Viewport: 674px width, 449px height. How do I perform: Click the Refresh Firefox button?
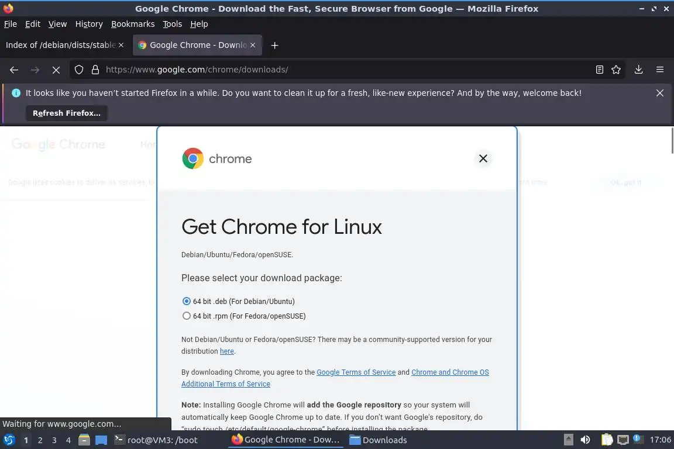pyautogui.click(x=67, y=113)
